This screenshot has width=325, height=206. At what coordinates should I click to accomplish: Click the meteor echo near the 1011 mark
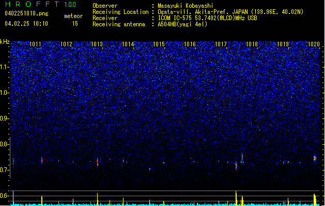pyautogui.click(x=42, y=160)
